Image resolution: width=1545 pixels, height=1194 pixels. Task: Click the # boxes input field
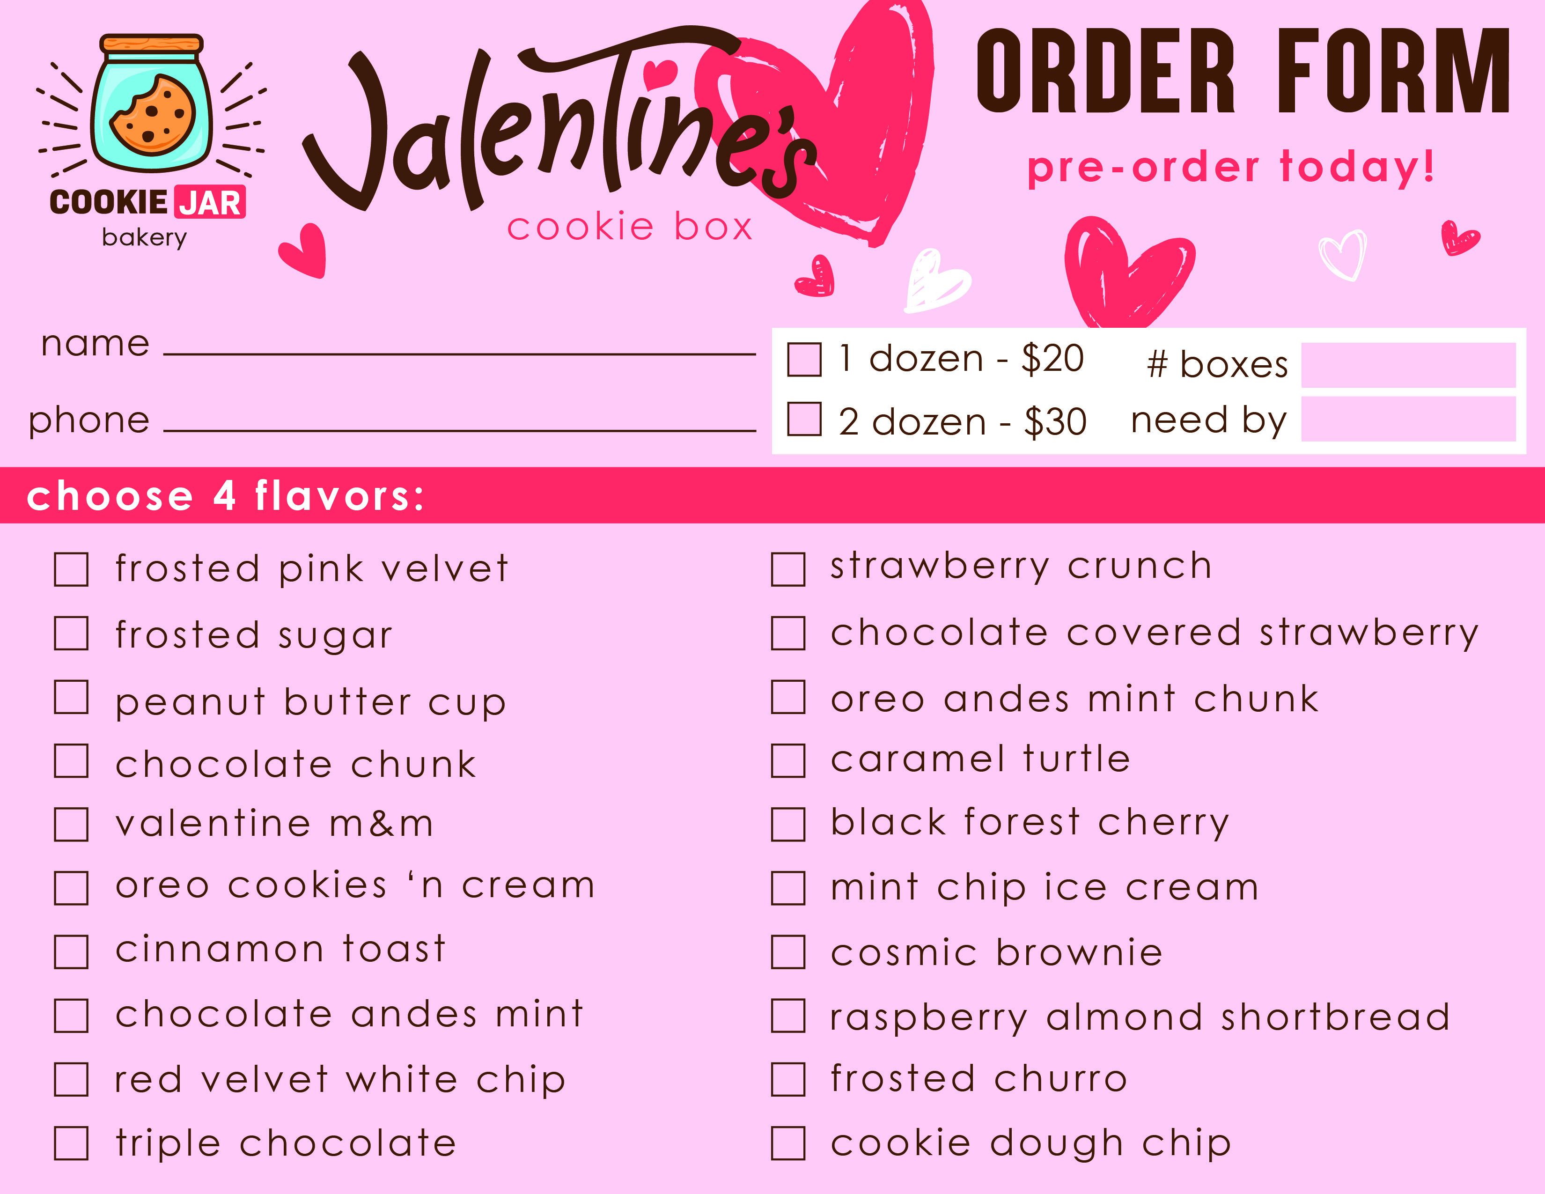(1408, 365)
